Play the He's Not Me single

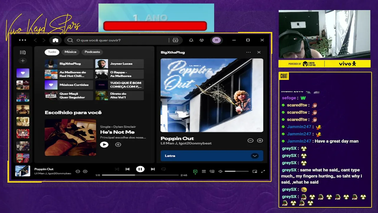(104, 145)
